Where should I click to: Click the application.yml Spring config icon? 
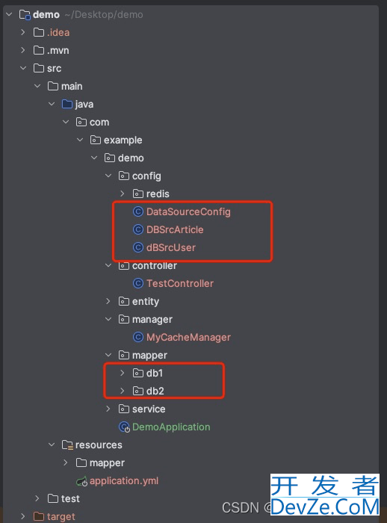[x=81, y=481]
